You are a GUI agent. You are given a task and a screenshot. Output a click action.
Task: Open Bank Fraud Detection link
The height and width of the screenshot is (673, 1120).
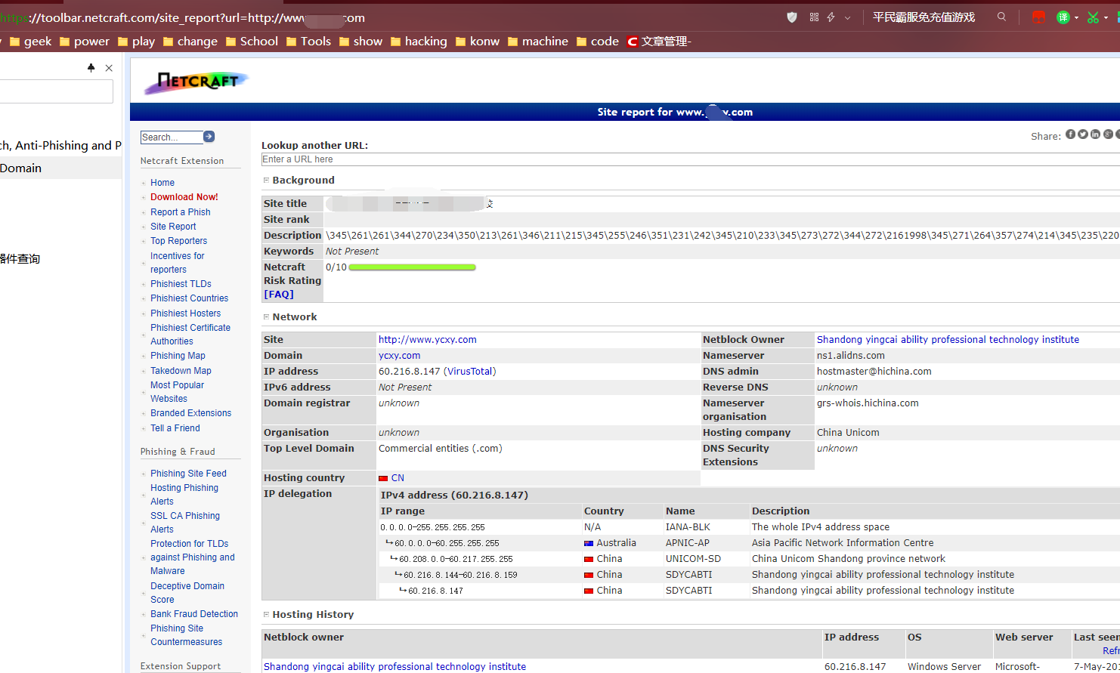tap(194, 613)
